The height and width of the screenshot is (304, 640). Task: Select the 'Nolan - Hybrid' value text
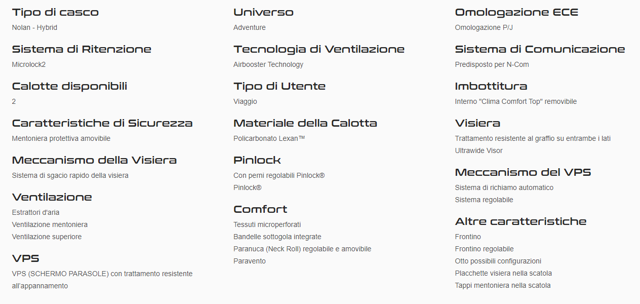(34, 27)
